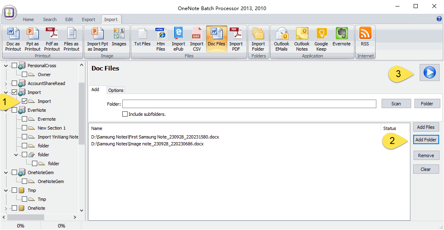Open Outlook EMails import
This screenshot has height=230, width=444.
(x=282, y=39)
